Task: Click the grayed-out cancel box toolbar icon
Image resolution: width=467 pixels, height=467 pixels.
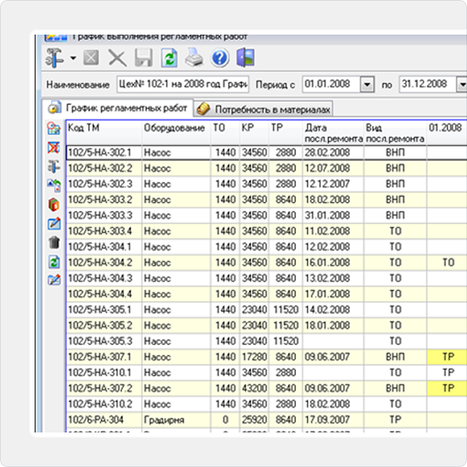Action: coord(91,58)
